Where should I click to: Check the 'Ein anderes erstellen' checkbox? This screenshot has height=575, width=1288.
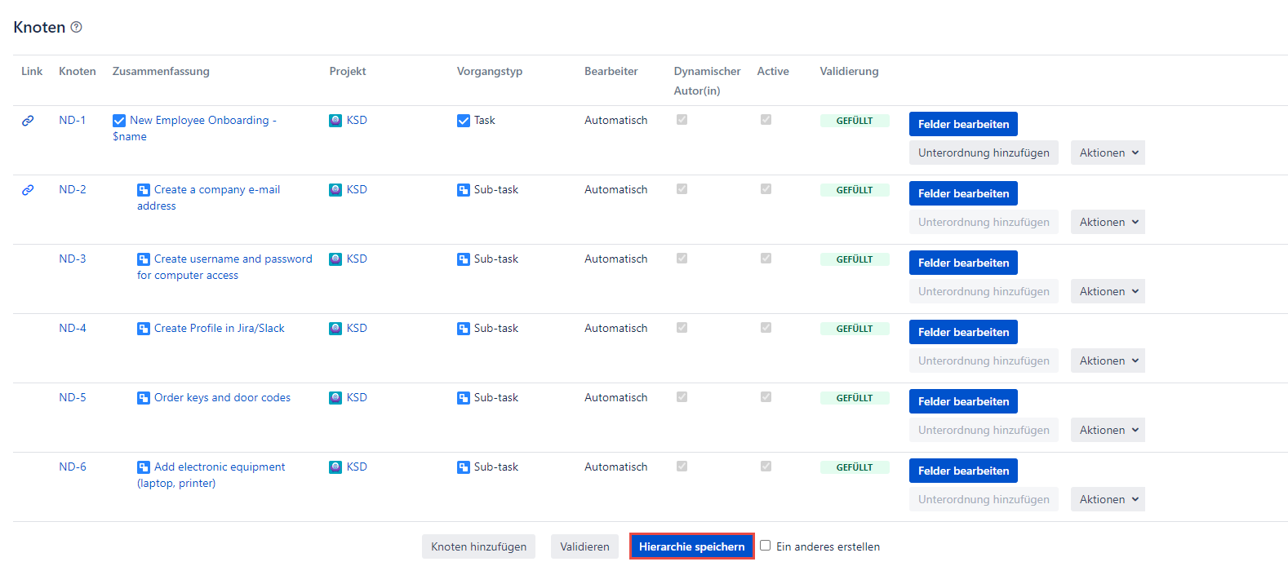(765, 546)
